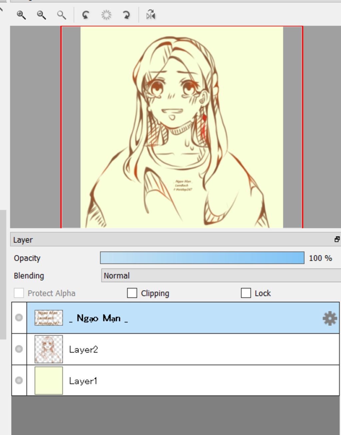Toggle visibility of Layer2

tap(19, 349)
